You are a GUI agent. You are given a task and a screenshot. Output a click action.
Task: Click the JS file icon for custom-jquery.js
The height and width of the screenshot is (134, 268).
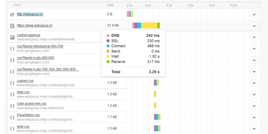pyautogui.click(x=12, y=37)
